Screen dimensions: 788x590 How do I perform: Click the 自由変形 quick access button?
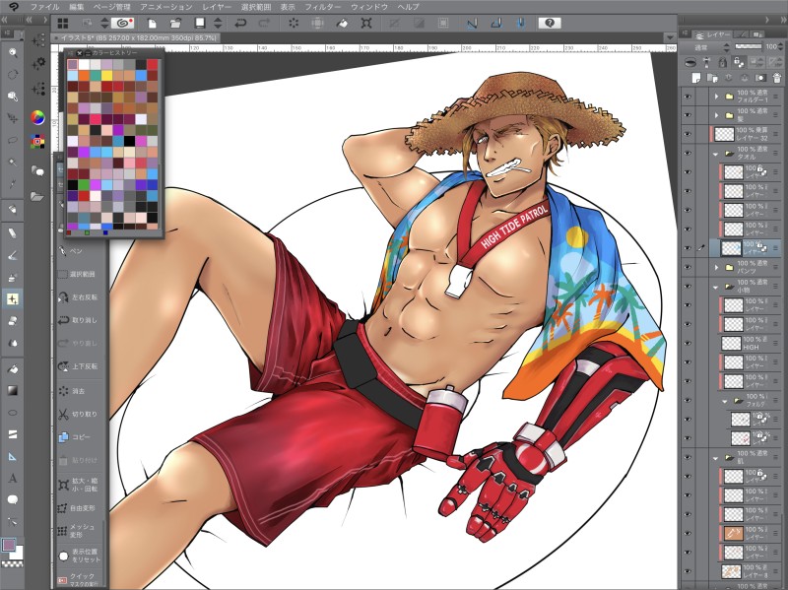79,508
